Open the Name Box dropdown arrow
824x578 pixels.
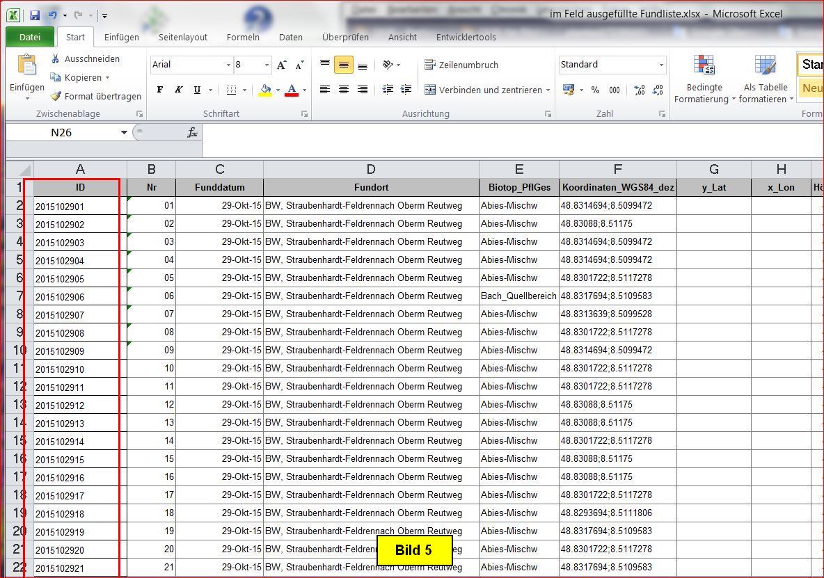pyautogui.click(x=124, y=132)
